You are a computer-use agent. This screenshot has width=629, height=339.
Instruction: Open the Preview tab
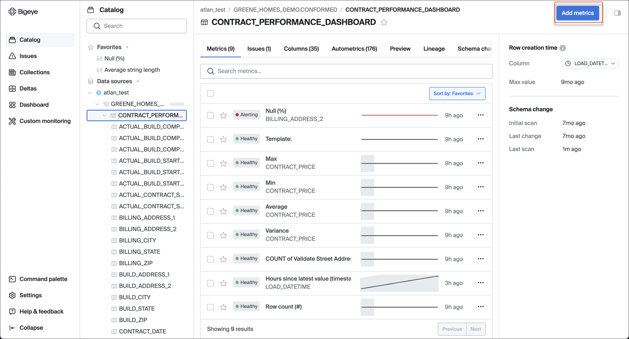pos(400,49)
